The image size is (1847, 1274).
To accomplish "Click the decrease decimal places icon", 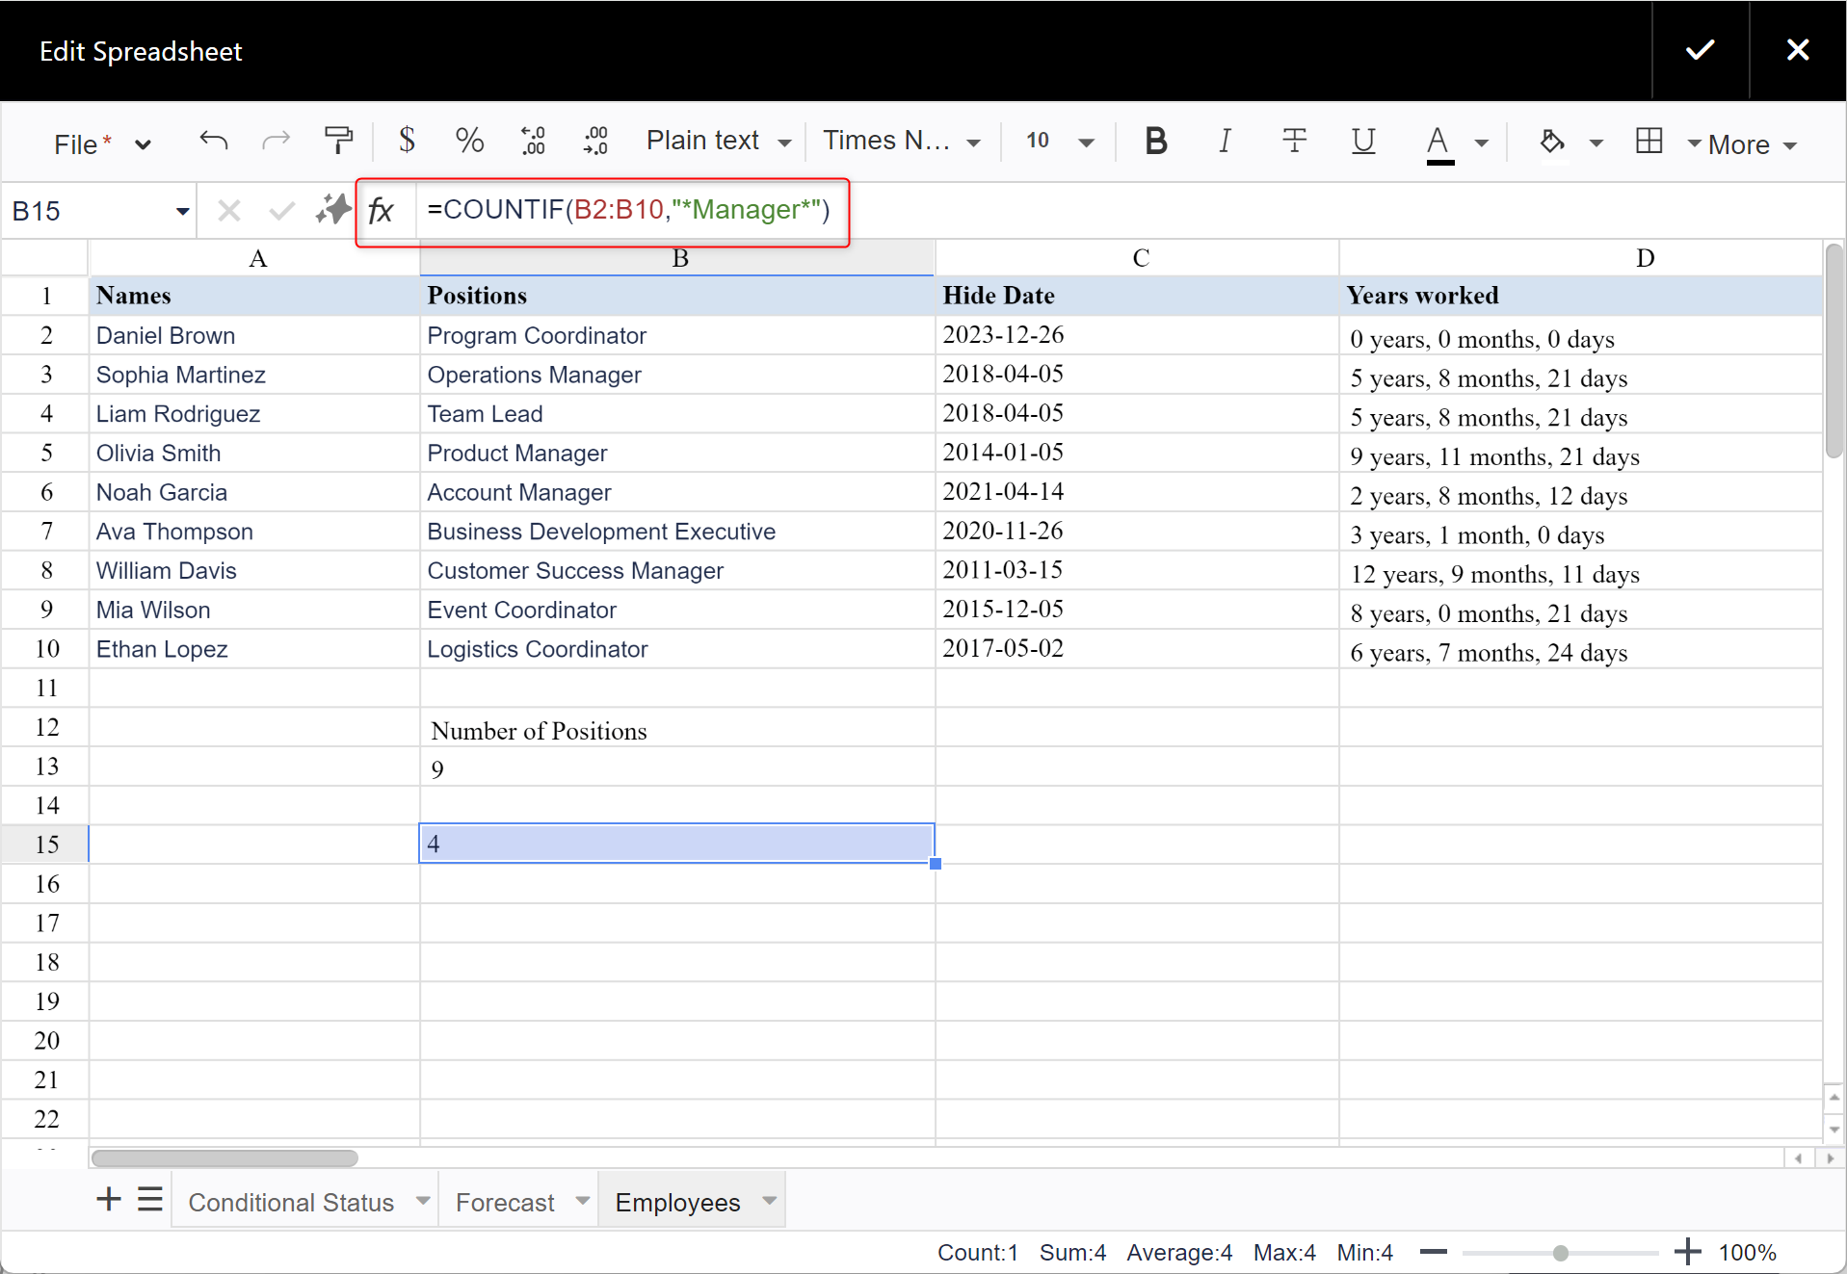I will (533, 142).
